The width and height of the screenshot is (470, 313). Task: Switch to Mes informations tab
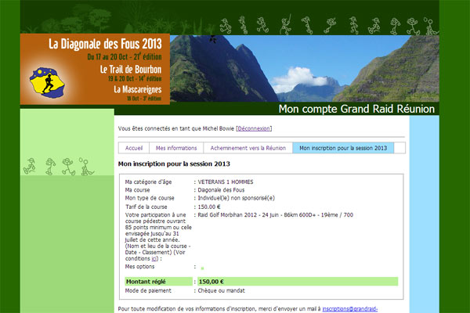click(176, 148)
